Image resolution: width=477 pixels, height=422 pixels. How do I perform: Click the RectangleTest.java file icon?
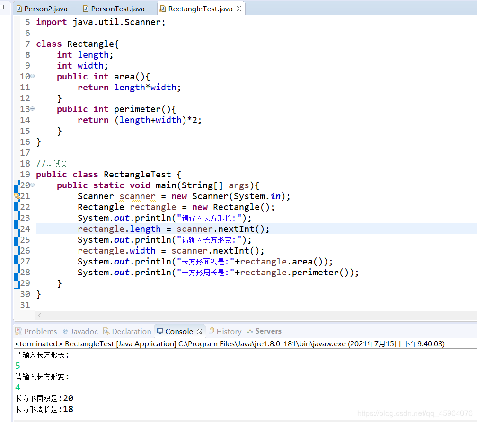click(x=163, y=9)
